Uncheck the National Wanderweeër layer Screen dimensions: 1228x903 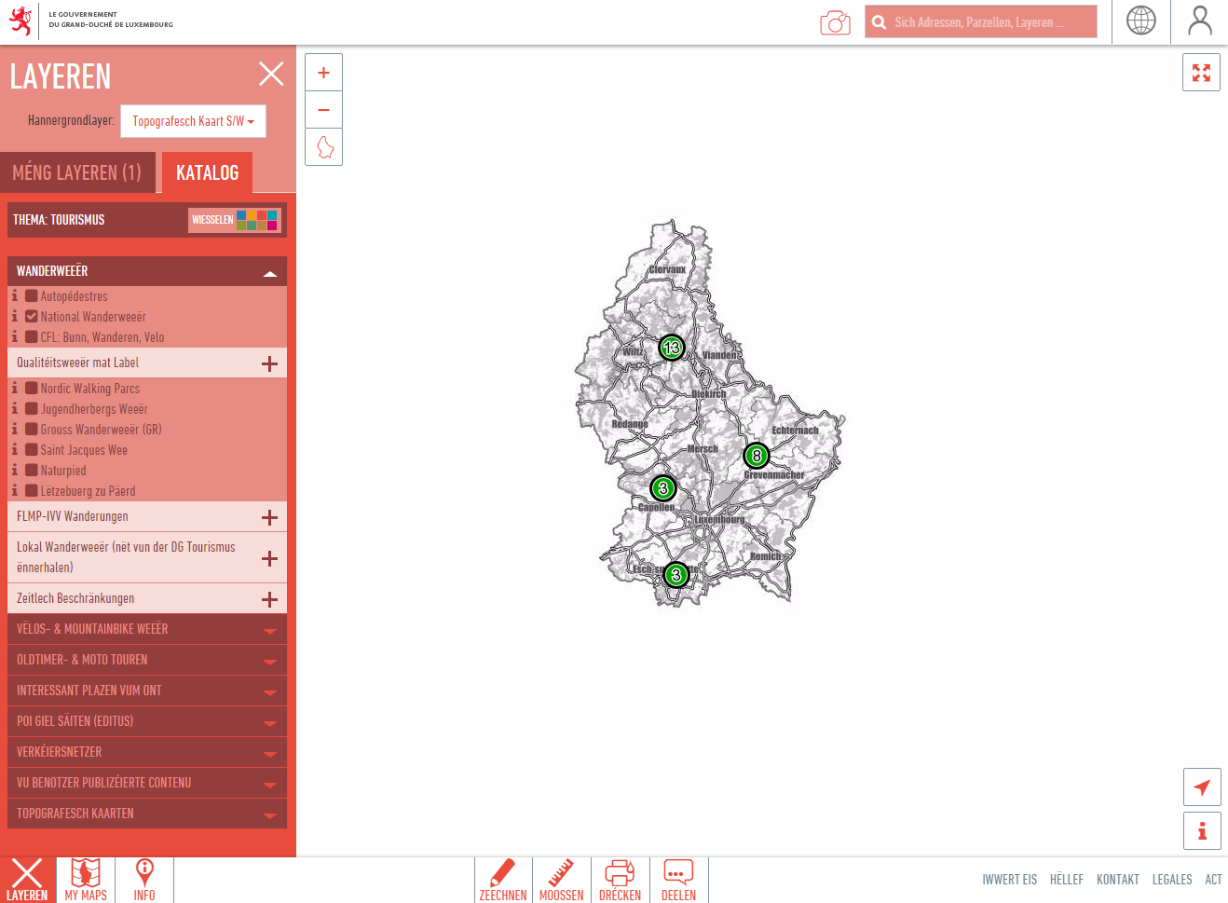click(32, 317)
